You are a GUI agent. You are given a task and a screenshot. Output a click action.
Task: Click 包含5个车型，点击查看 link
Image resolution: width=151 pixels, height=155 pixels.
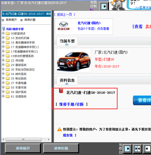[93, 28]
